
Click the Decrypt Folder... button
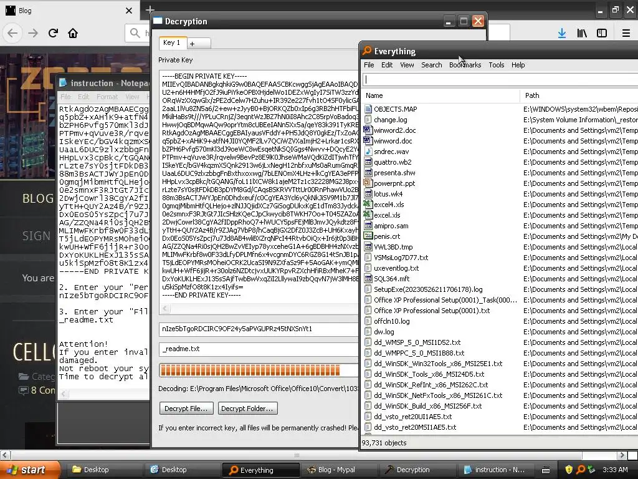point(247,409)
